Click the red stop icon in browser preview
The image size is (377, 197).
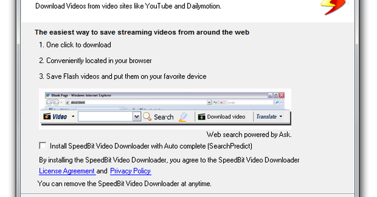[x=220, y=102]
